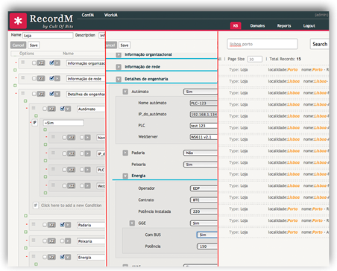This screenshot has height=271, width=337.
Task: Click the green plus below the Padaria definition row
Action: pyautogui.click(x=25, y=232)
